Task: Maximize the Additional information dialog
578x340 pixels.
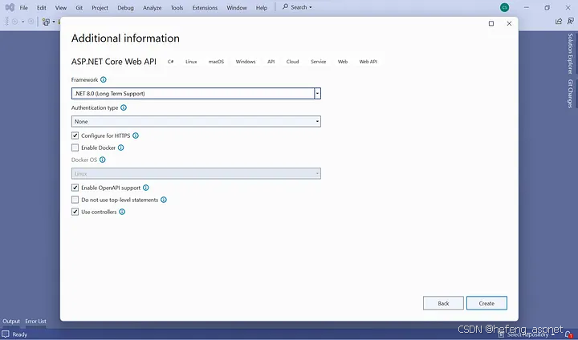Action: point(491,23)
